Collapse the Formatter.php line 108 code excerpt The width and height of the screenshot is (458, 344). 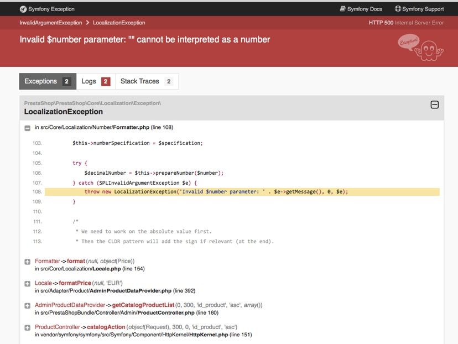(x=28, y=128)
